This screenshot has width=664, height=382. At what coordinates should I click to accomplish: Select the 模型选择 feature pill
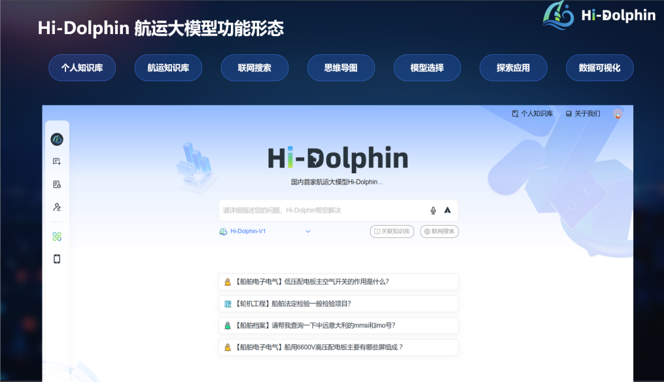427,68
